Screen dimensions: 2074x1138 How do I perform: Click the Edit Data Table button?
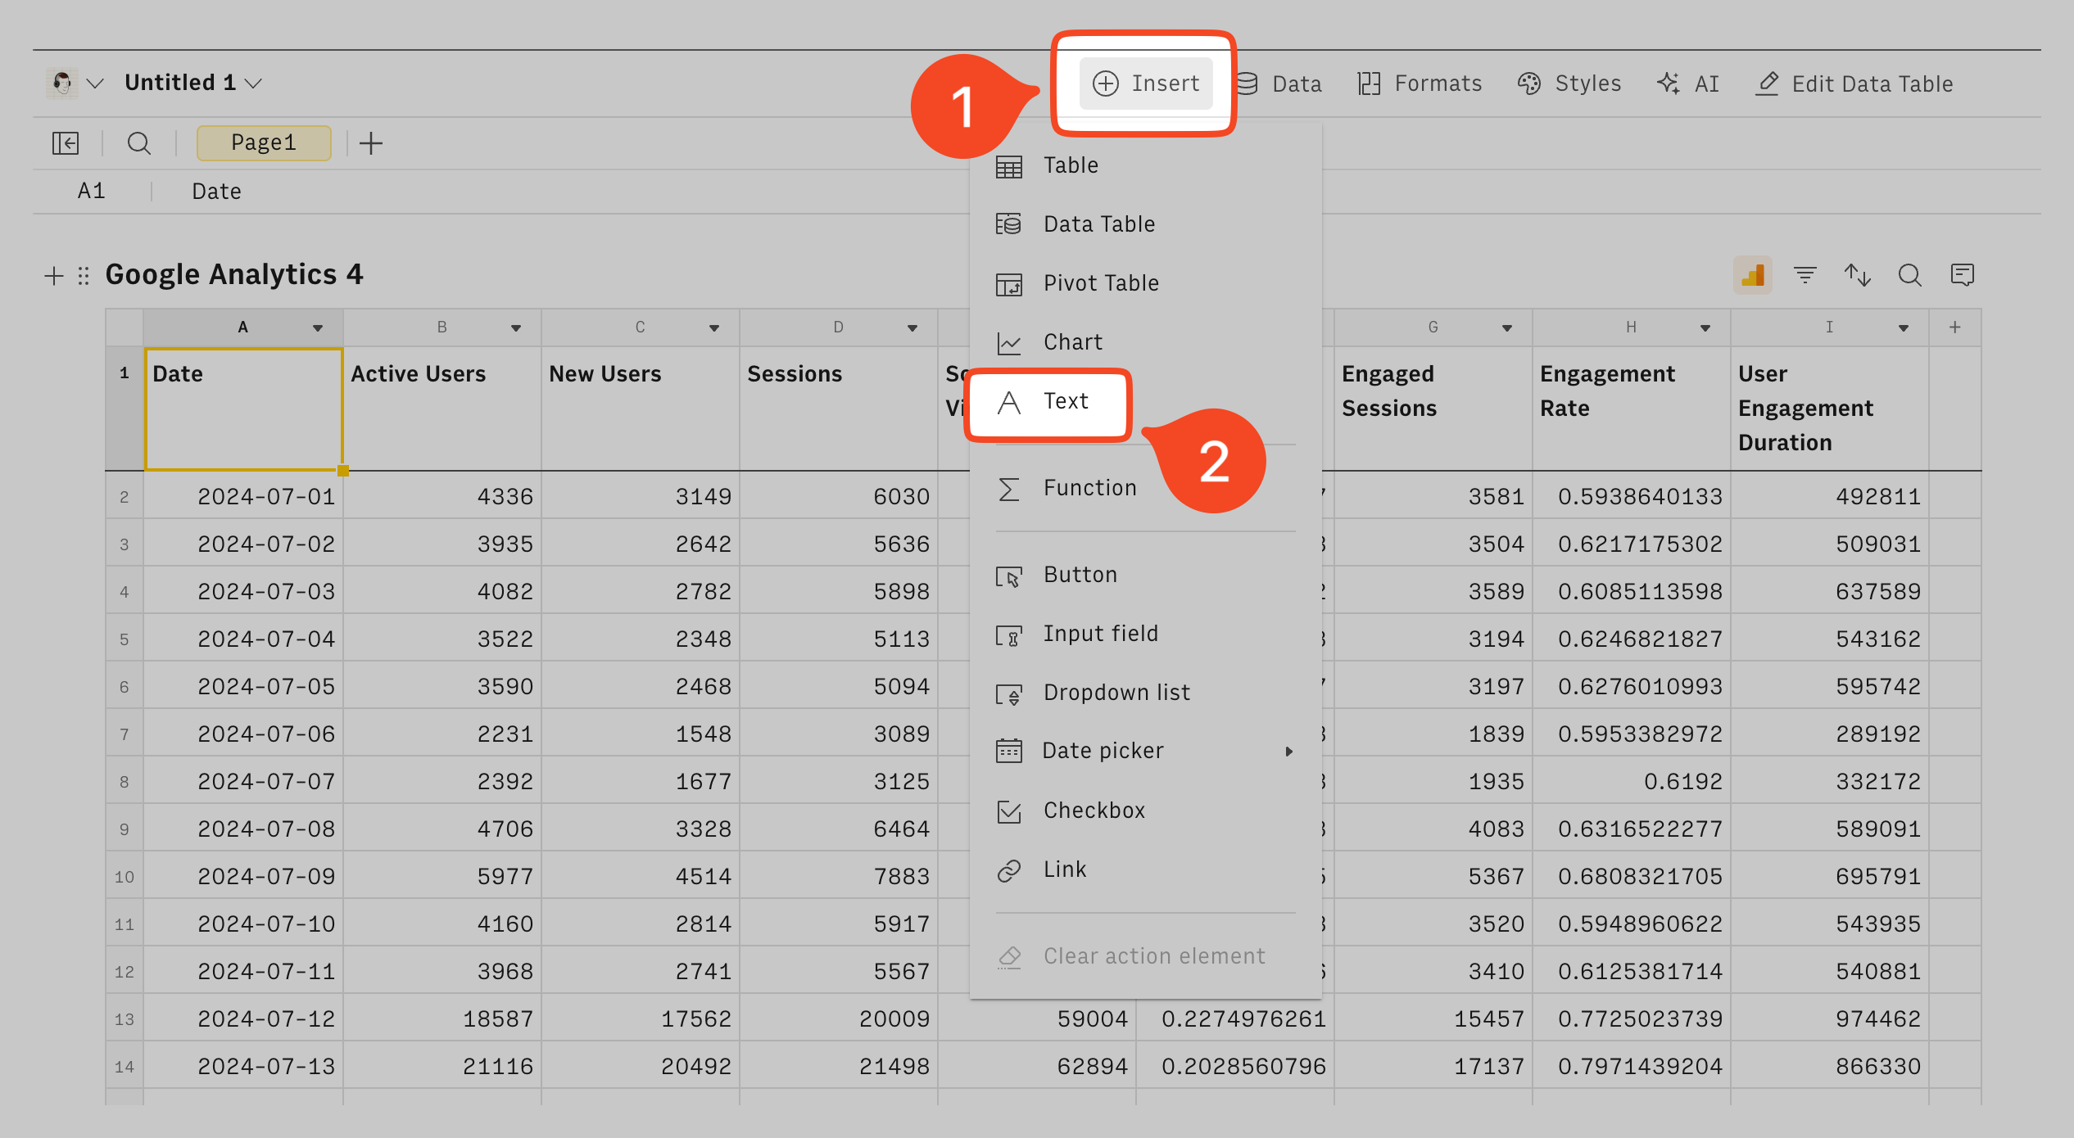[1854, 84]
